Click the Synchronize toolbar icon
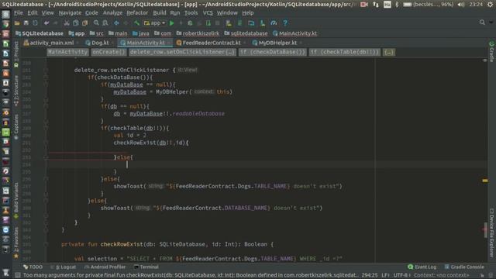 (35, 23)
